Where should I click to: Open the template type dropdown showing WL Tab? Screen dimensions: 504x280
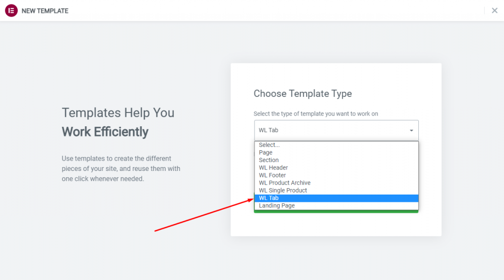pos(336,130)
